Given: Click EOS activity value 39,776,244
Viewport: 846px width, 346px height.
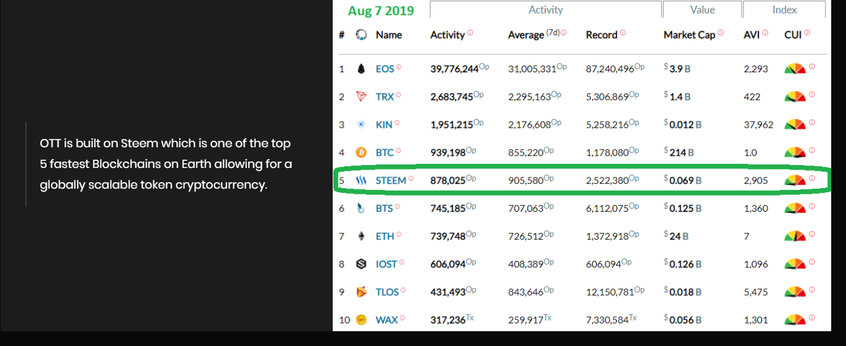Looking at the screenshot, I should (x=454, y=69).
